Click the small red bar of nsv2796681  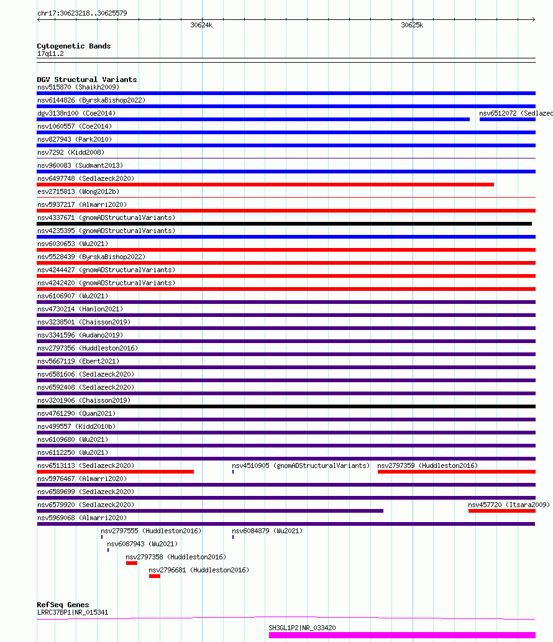[x=155, y=577]
